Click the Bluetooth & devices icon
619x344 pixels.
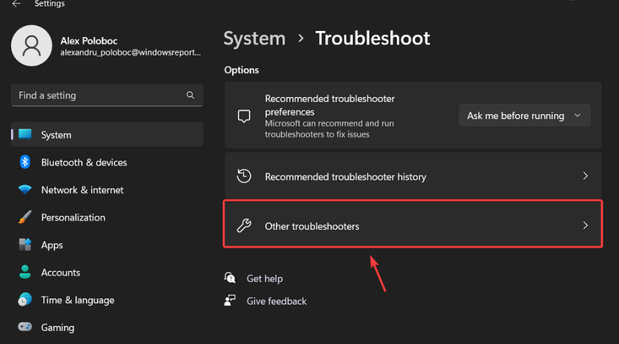(x=25, y=162)
